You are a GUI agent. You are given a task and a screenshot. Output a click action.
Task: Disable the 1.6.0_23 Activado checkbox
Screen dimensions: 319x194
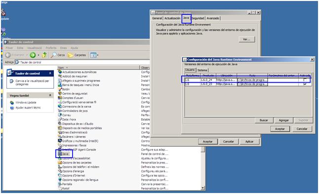pos(305,84)
